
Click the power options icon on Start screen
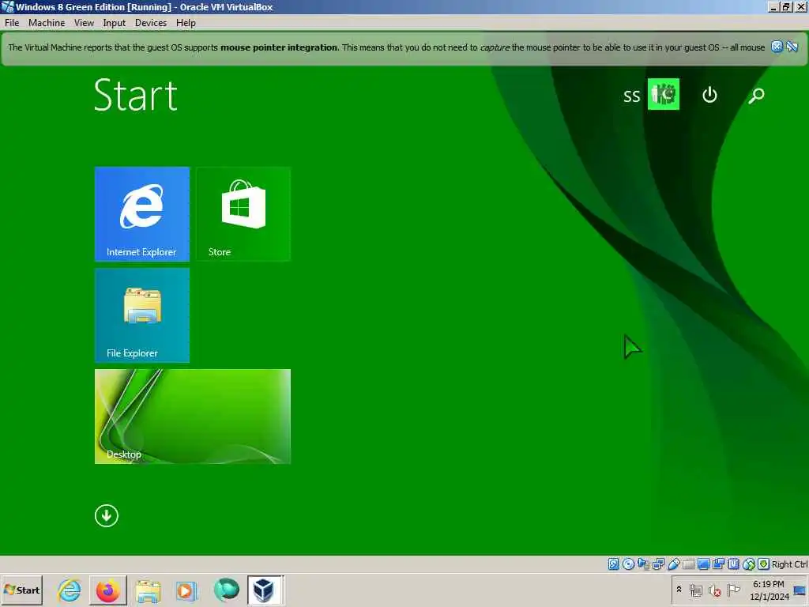(709, 95)
